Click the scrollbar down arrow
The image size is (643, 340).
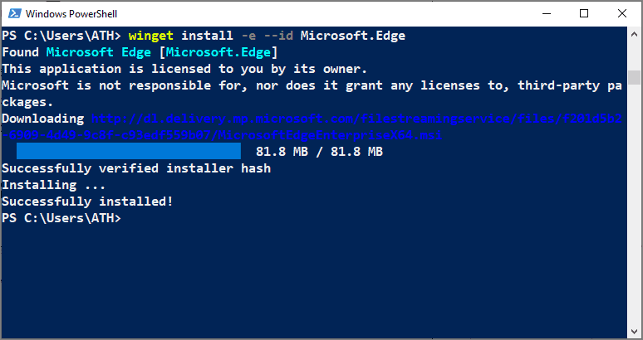click(635, 331)
